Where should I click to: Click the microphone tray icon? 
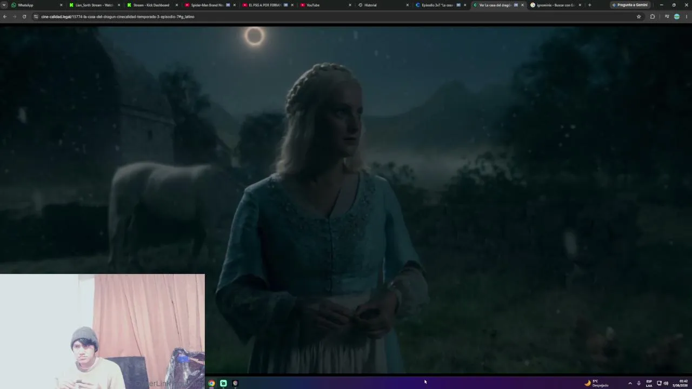(639, 383)
